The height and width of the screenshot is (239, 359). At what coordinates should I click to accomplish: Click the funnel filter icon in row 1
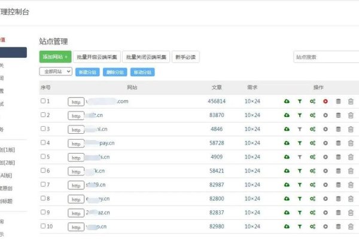click(x=300, y=102)
